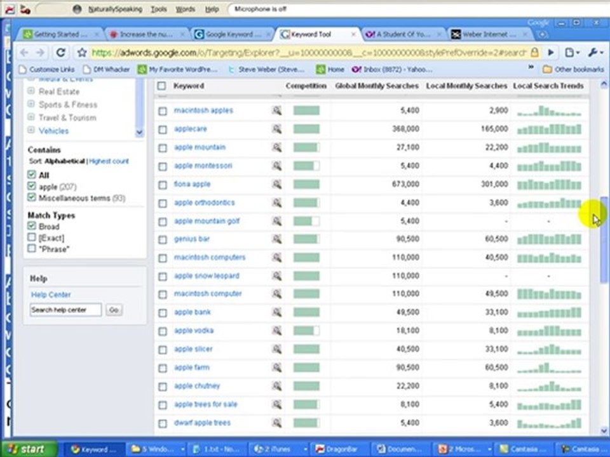Click magnifier icon for dwarf apple trees
The height and width of the screenshot is (457, 610).
point(276,423)
